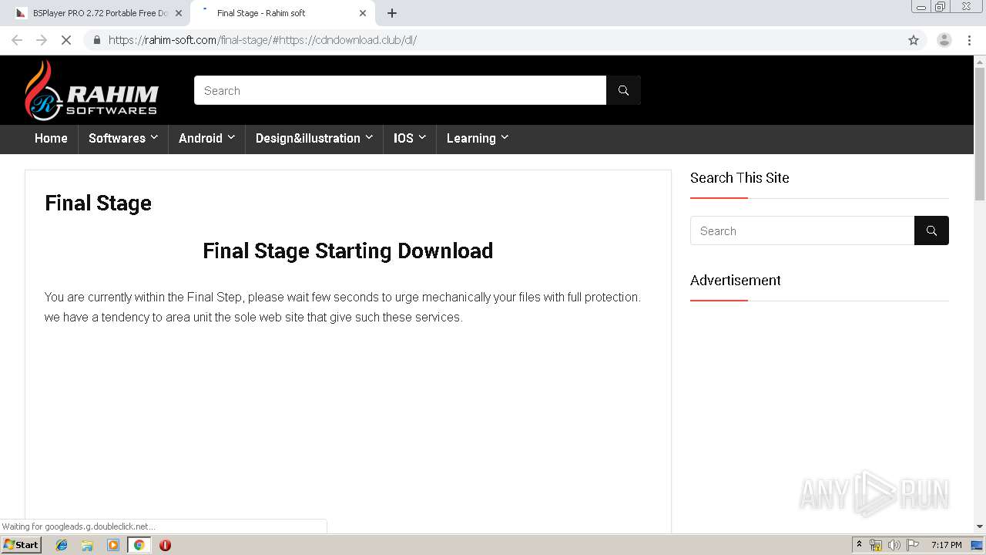
Task: Open the Windows Start menu
Action: click(x=21, y=545)
